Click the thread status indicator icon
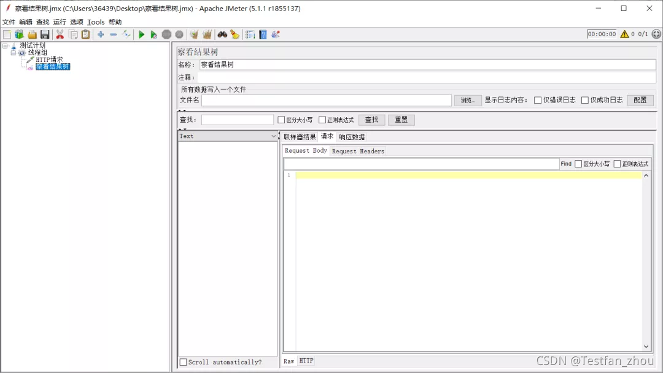Screen dimensions: 663x373 click(x=656, y=34)
